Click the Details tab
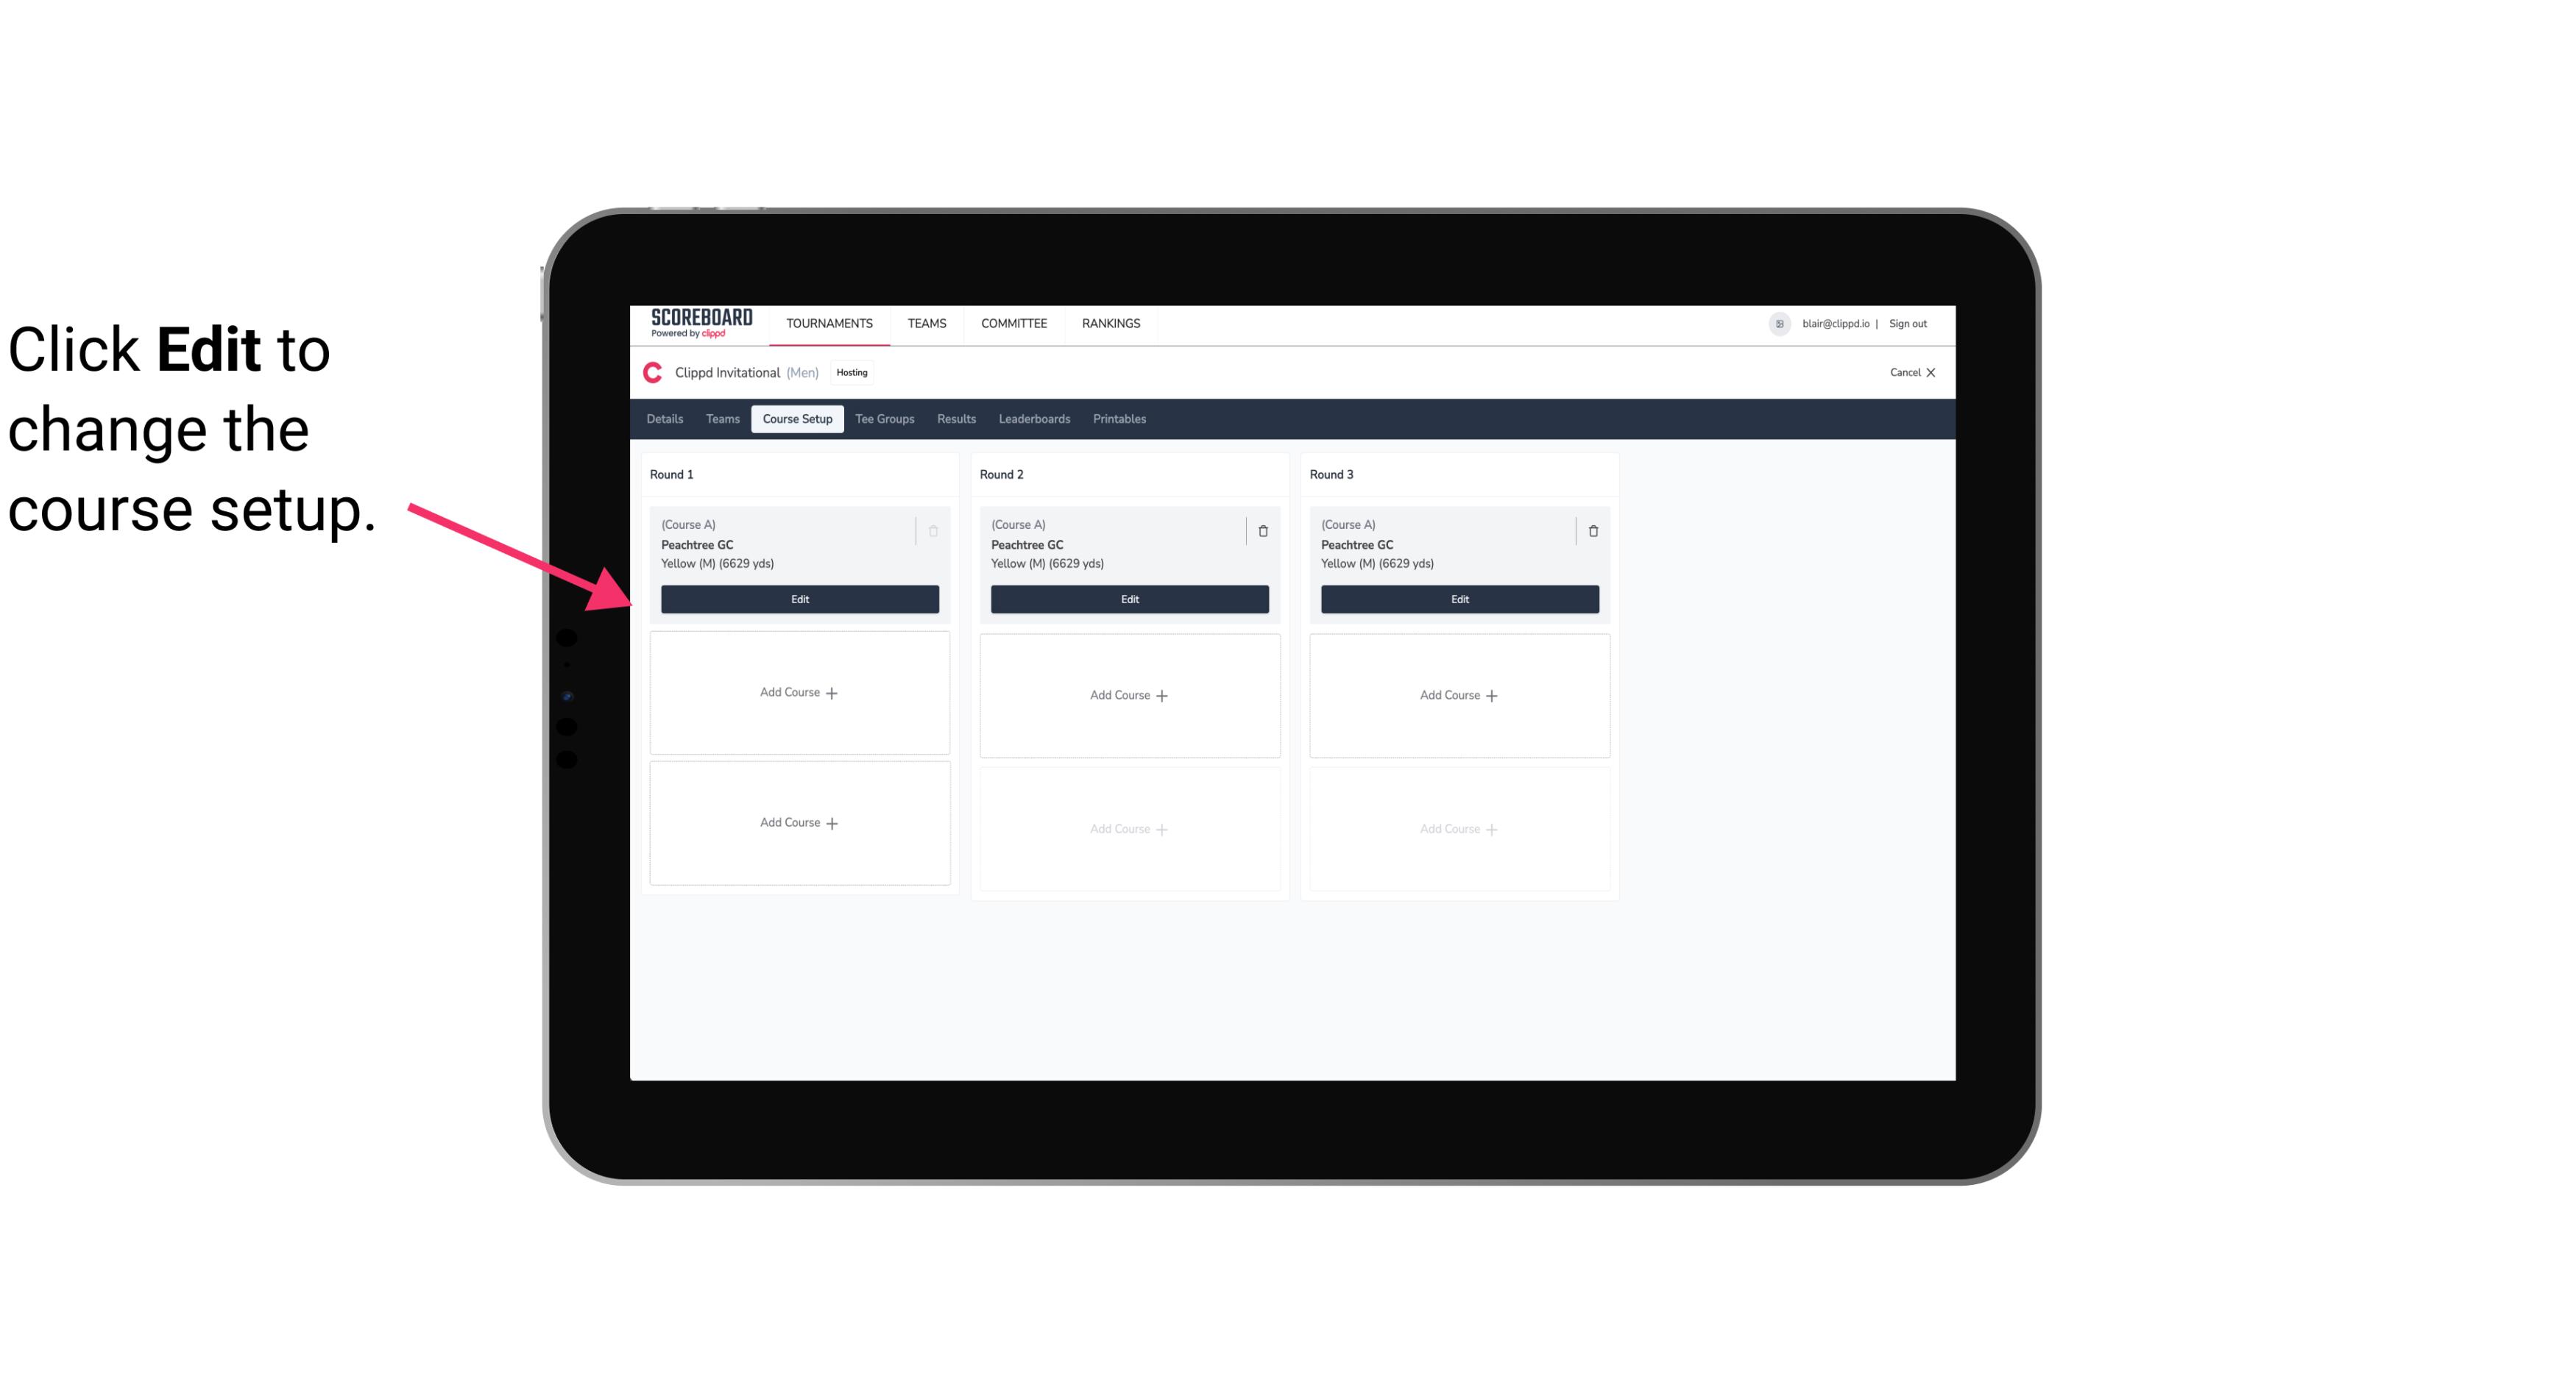This screenshot has height=1385, width=2576. point(665,418)
